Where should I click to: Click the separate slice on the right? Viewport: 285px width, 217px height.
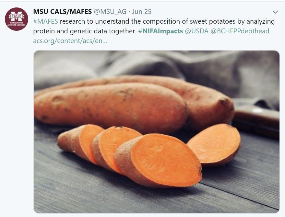pyautogui.click(x=215, y=145)
